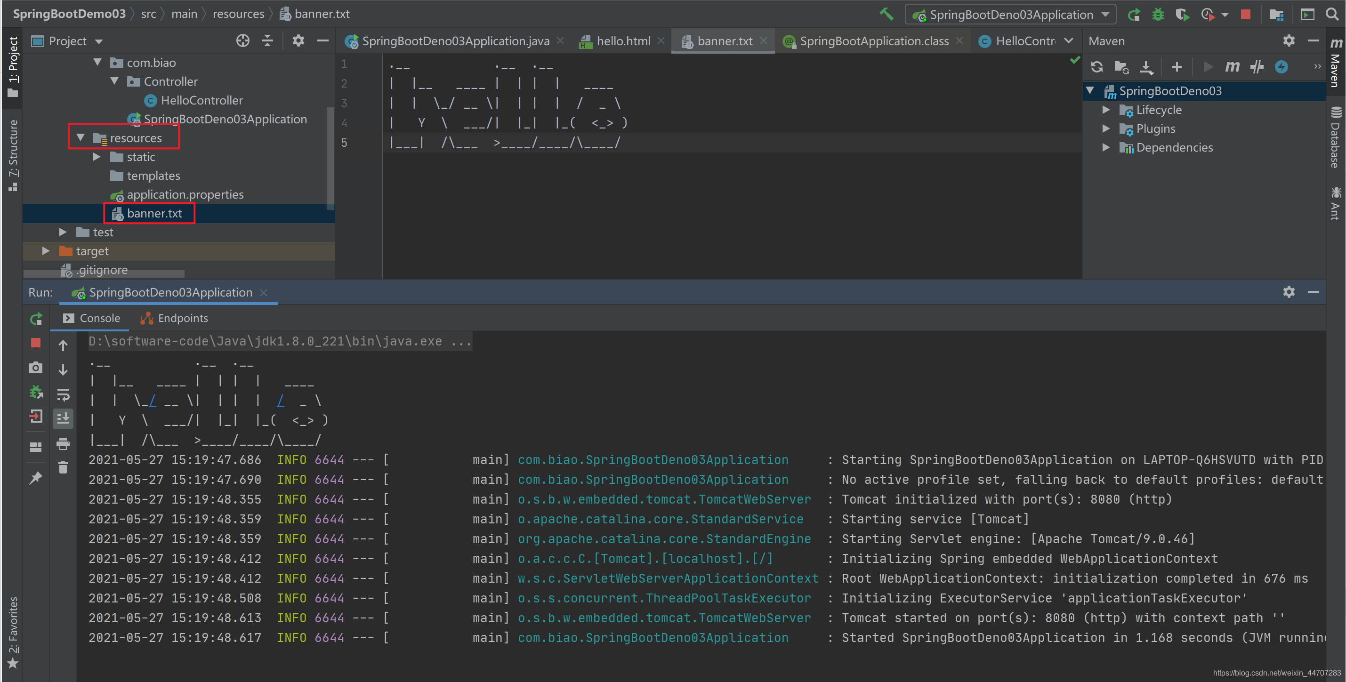Stop process in Run panel sidebar
The height and width of the screenshot is (682, 1346).
35,343
